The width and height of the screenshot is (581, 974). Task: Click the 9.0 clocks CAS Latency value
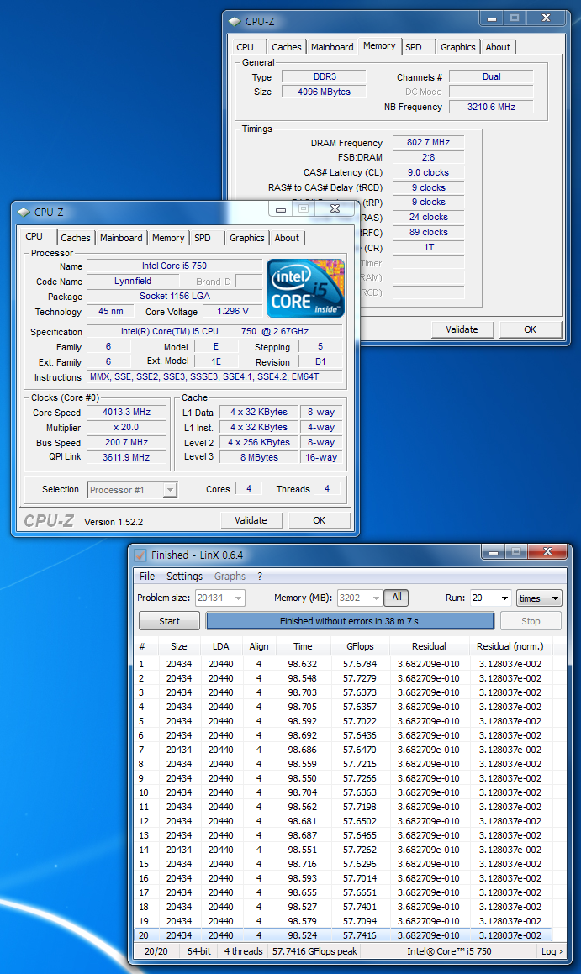click(x=428, y=172)
